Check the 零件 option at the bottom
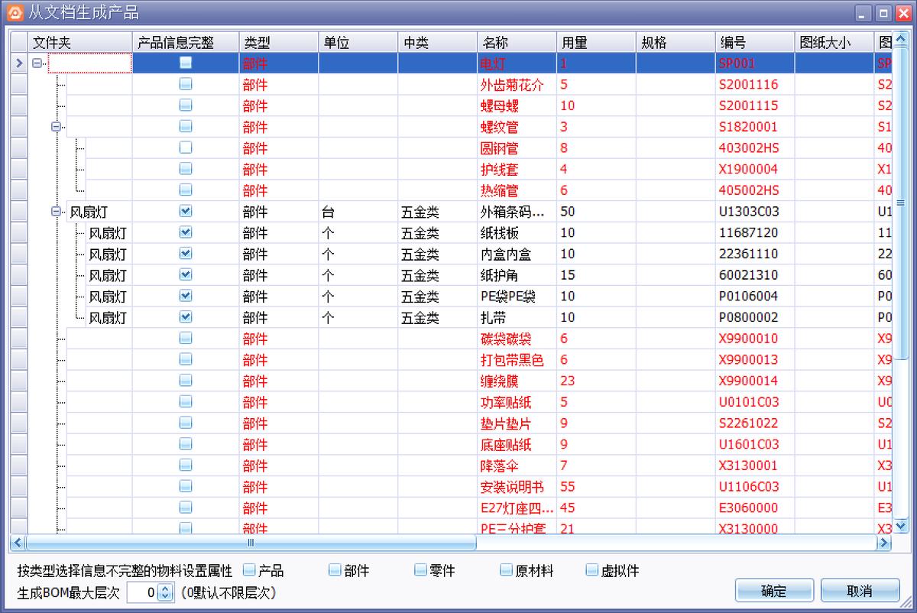This screenshot has width=917, height=613. 420,569
